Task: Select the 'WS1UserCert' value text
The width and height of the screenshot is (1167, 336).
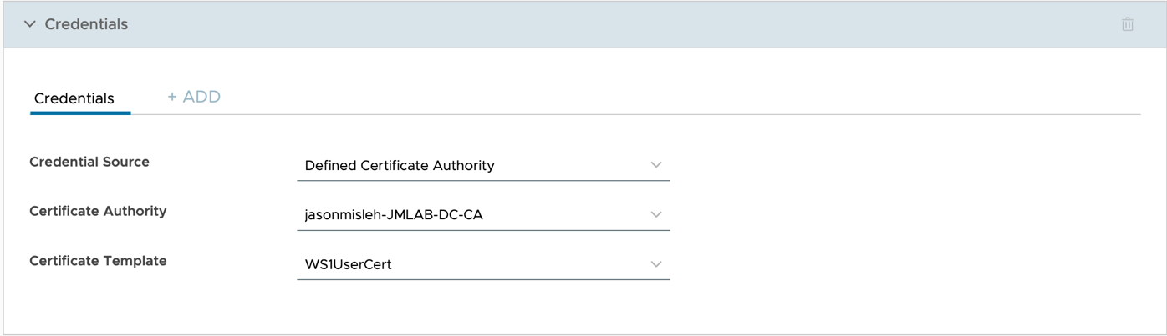Action: pos(348,264)
